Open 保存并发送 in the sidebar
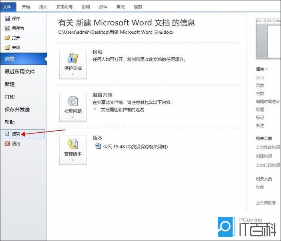 point(17,109)
